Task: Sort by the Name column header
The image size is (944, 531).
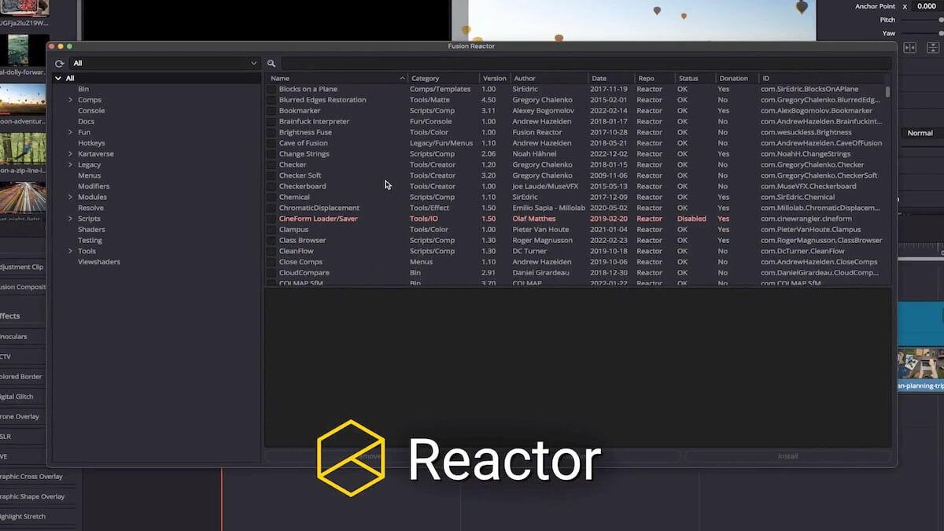Action: pos(336,78)
